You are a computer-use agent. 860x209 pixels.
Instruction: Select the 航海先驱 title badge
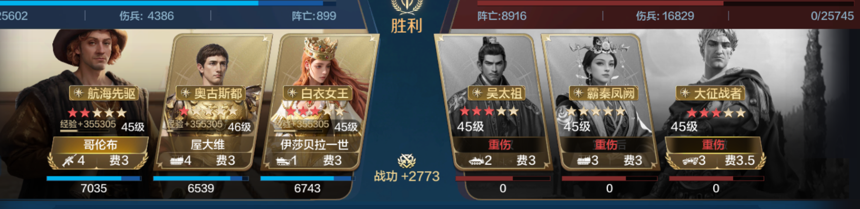click(104, 93)
